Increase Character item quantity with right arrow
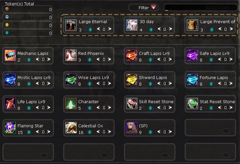This screenshot has width=240, height=164. click(x=110, y=107)
